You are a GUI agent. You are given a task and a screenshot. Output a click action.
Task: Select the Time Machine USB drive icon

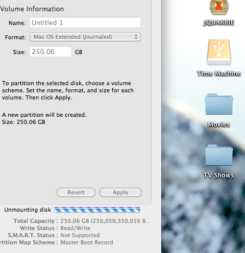[x=219, y=52]
